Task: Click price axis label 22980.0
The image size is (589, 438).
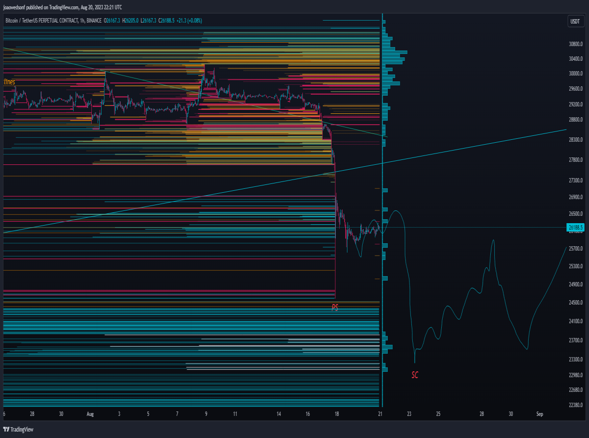Action: click(x=575, y=376)
